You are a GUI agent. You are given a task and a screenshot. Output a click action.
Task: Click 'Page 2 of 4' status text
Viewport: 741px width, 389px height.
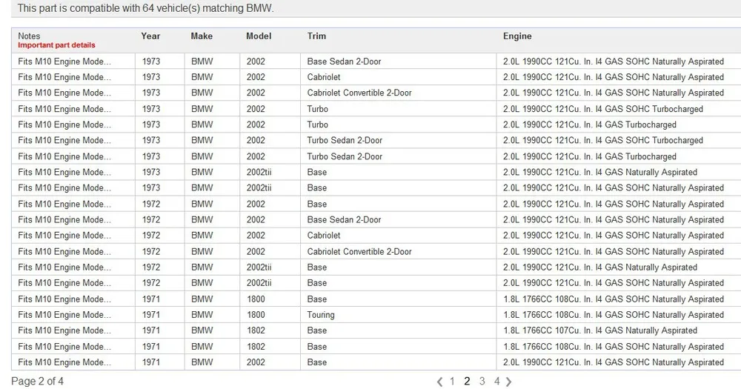(37, 381)
